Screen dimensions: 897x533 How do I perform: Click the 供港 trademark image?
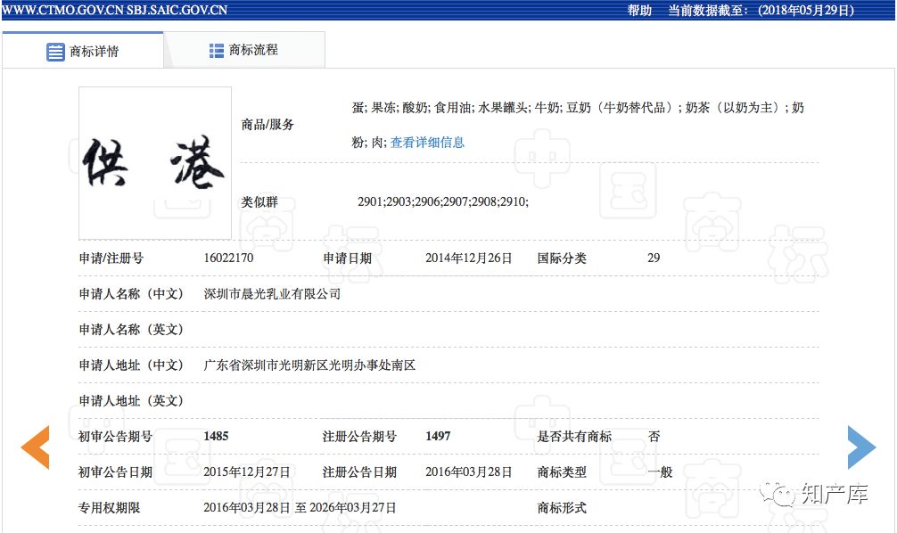tap(155, 163)
